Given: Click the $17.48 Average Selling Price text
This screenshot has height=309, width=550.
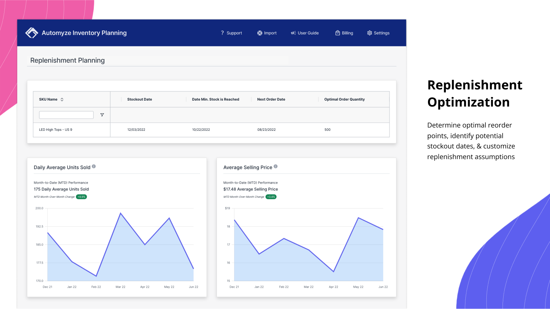Looking at the screenshot, I should (251, 189).
